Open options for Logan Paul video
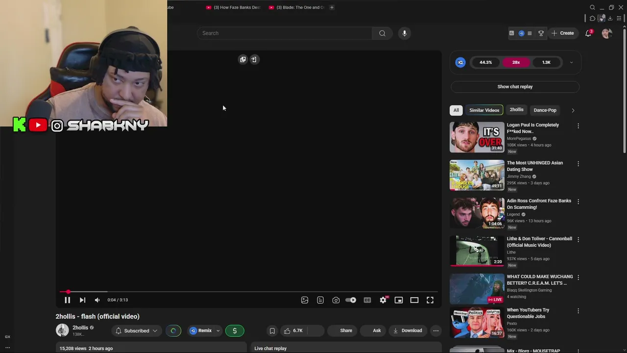 click(x=578, y=126)
